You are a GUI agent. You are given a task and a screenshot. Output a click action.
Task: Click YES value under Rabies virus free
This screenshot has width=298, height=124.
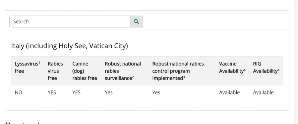pyautogui.click(x=52, y=93)
